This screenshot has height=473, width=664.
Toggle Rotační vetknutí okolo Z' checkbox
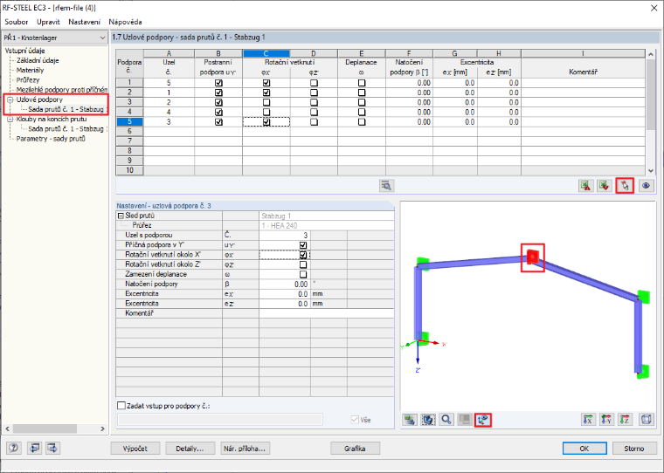pos(303,264)
